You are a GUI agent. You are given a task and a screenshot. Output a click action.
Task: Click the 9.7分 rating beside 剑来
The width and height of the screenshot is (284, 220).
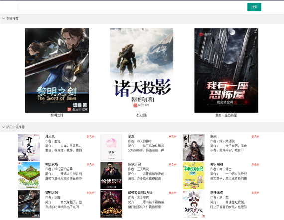pyautogui.click(x=255, y=137)
